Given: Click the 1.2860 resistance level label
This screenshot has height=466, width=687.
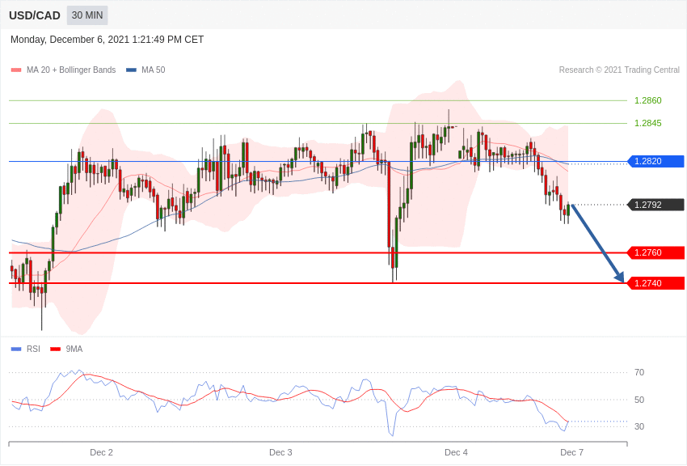Looking at the screenshot, I should coord(648,100).
